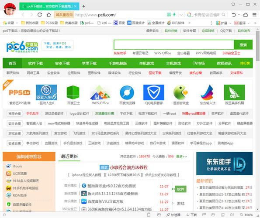Click the WPS Office hot search link
The width and height of the screenshot is (260, 218).
[x=163, y=53]
